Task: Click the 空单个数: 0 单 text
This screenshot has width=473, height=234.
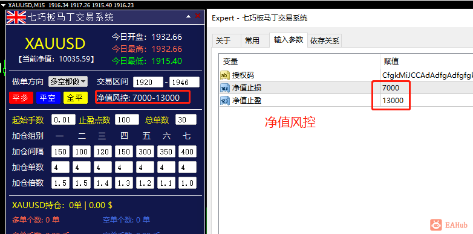Action: pyautogui.click(x=126, y=220)
